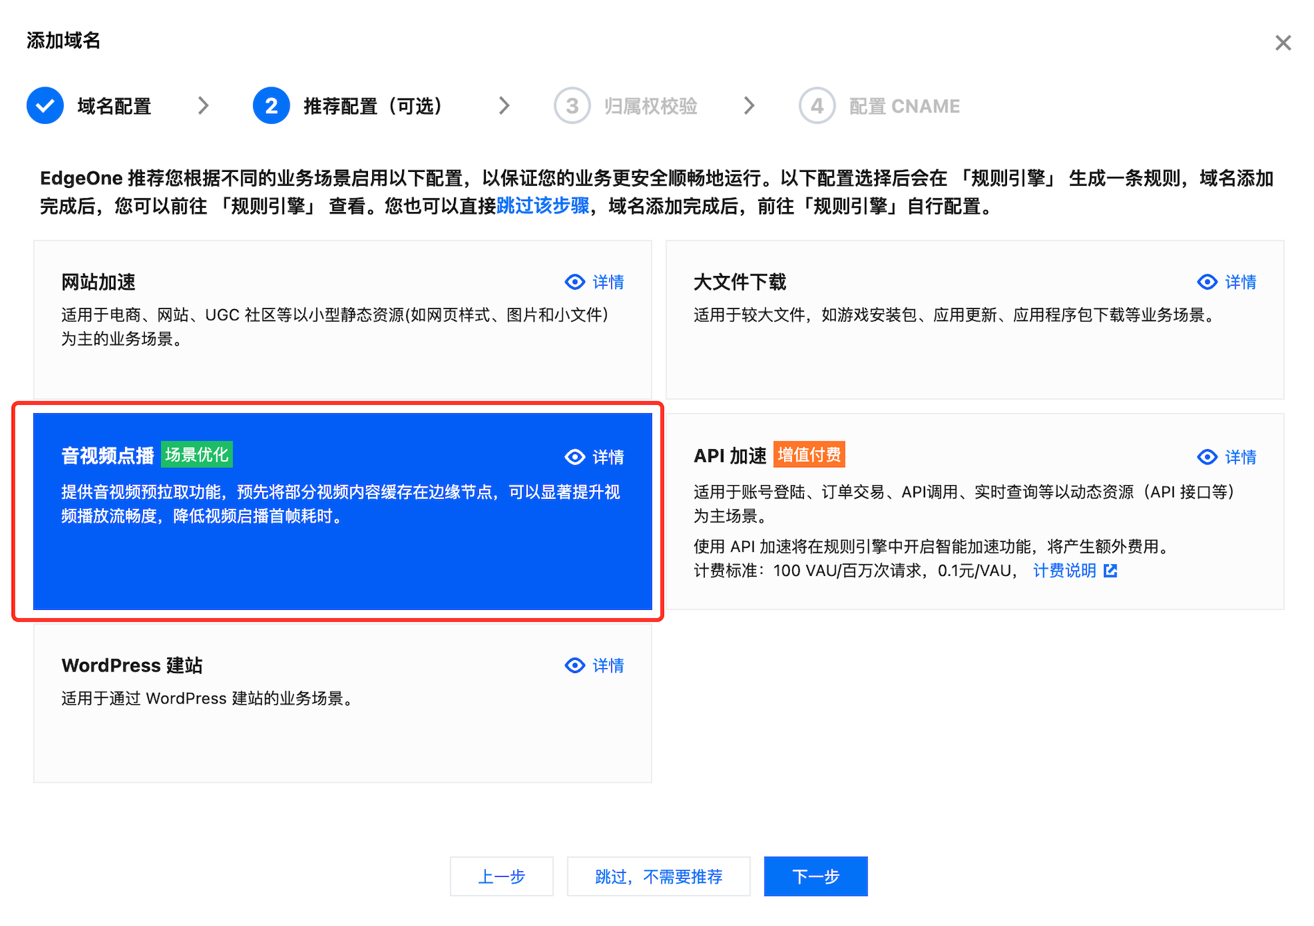View details eye icon for API 加速
1314x926 pixels.
point(1207,457)
